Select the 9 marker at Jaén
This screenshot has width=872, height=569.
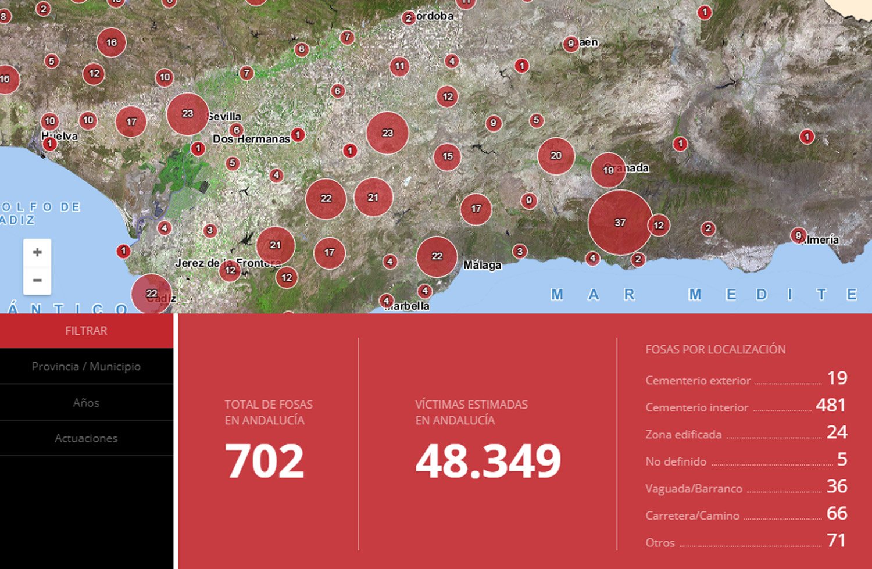tap(571, 44)
